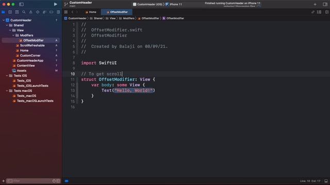330x185 pixels.
Task: Open the Issue navigator warning icon
Action: 31,12
